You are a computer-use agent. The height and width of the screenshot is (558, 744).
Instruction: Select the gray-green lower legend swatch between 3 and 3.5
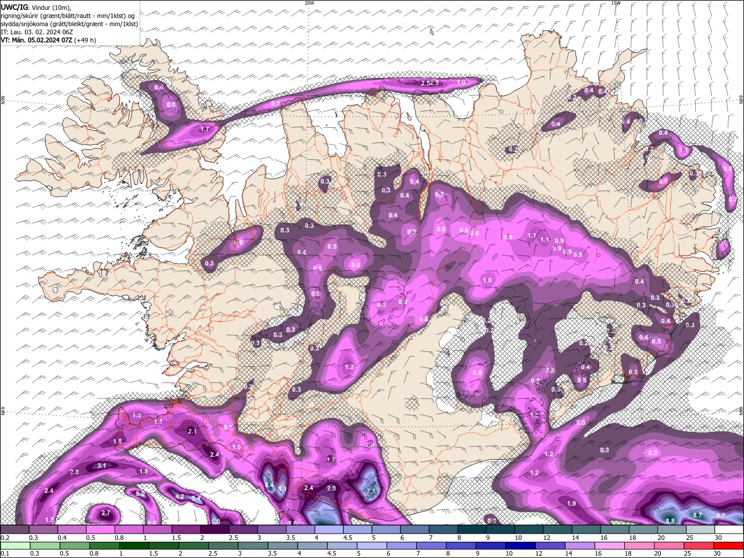coord(253,546)
